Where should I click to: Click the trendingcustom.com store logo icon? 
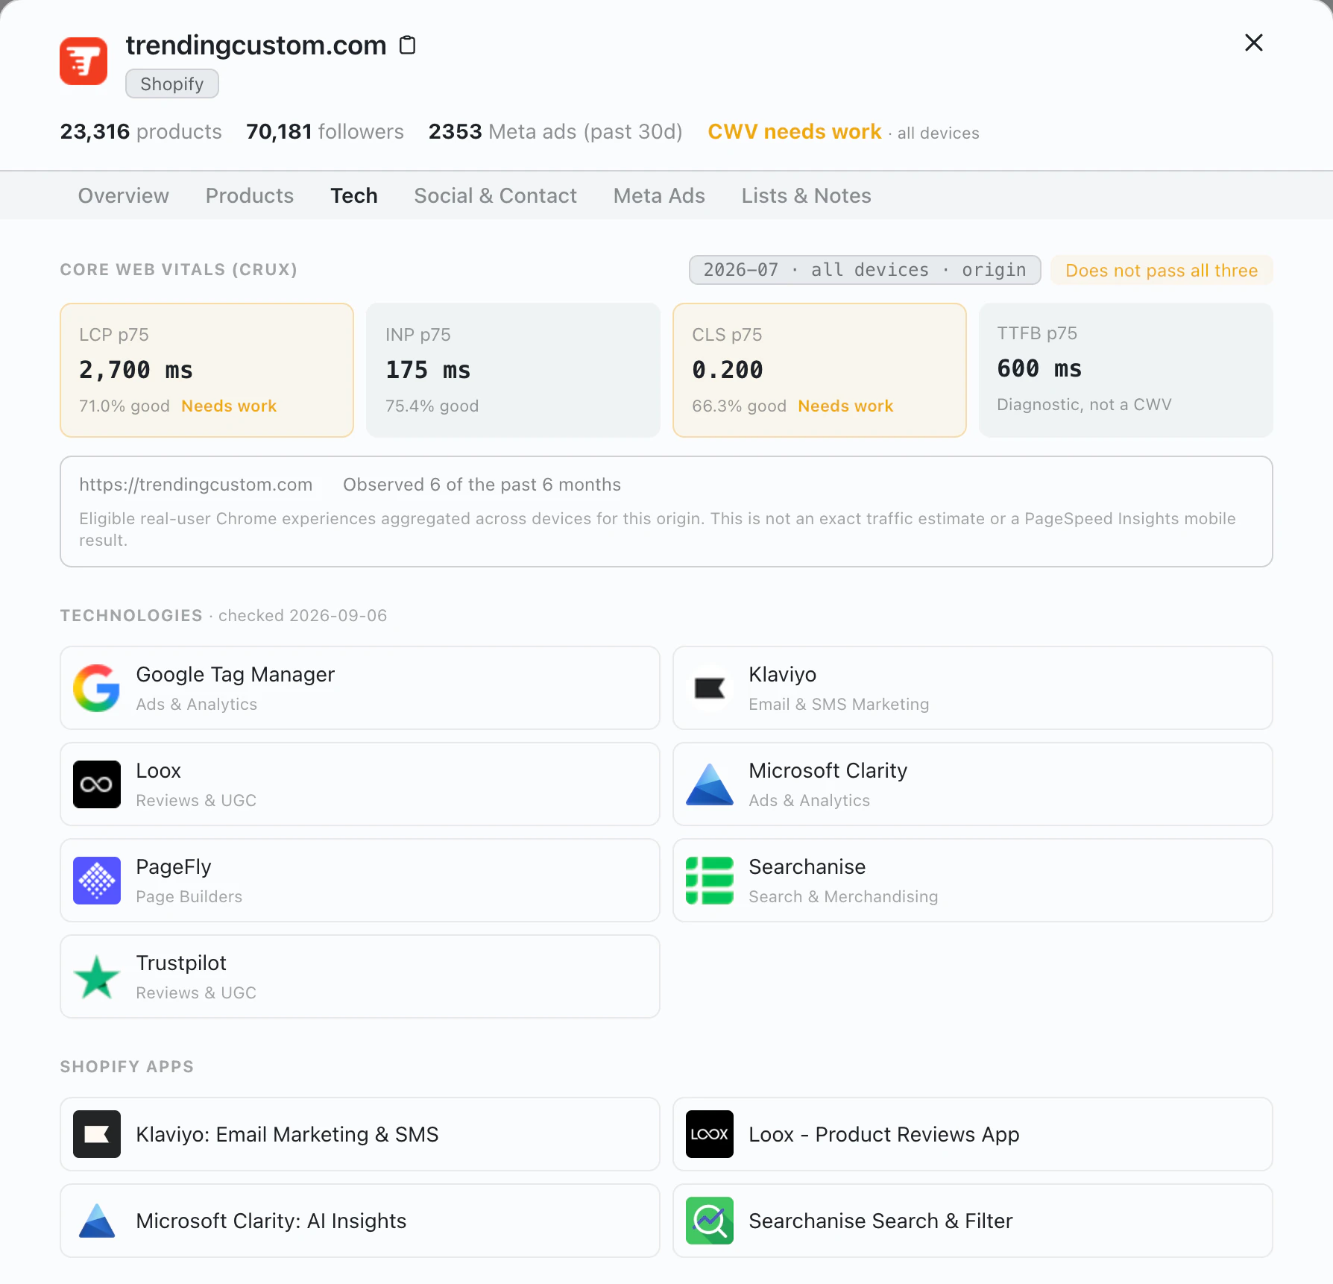pos(83,61)
